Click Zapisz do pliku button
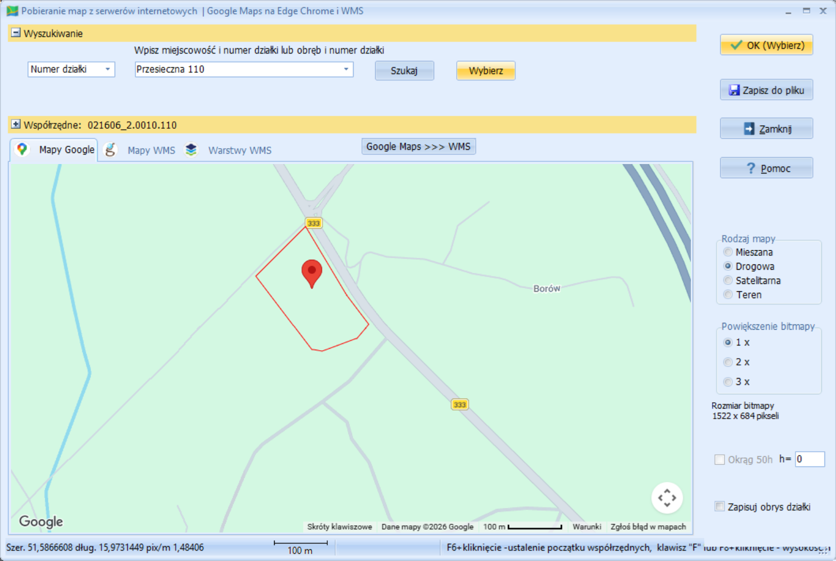Viewport: 836px width, 561px height. 767,90
